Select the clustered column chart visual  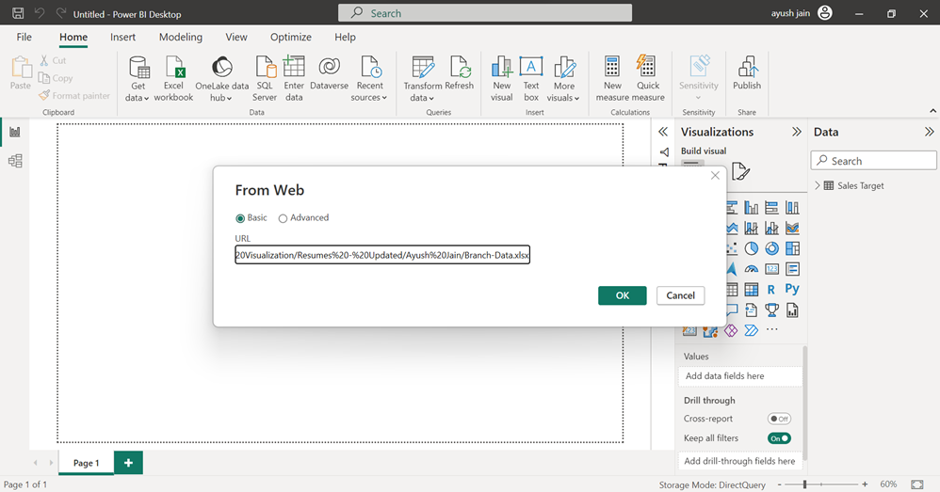pyautogui.click(x=752, y=208)
